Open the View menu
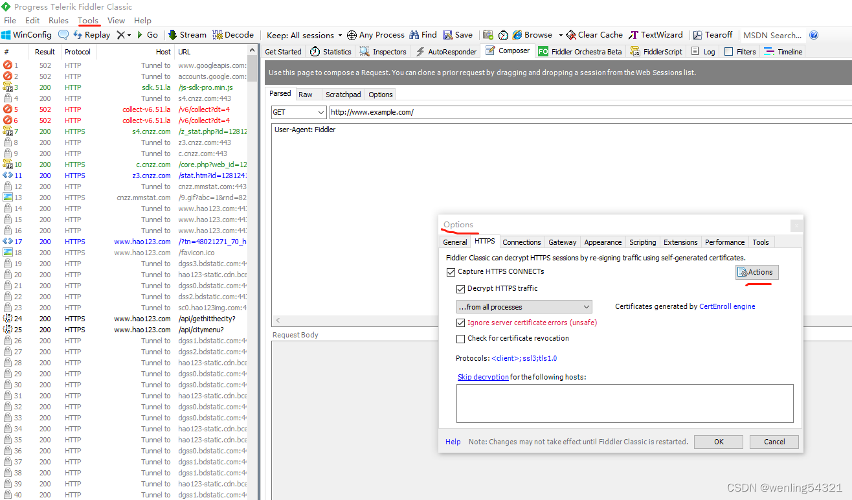This screenshot has height=500, width=852. (117, 20)
